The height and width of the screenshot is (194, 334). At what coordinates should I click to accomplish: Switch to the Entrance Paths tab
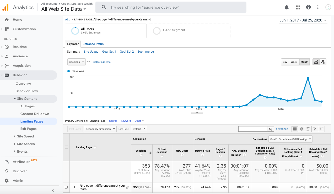click(93, 44)
